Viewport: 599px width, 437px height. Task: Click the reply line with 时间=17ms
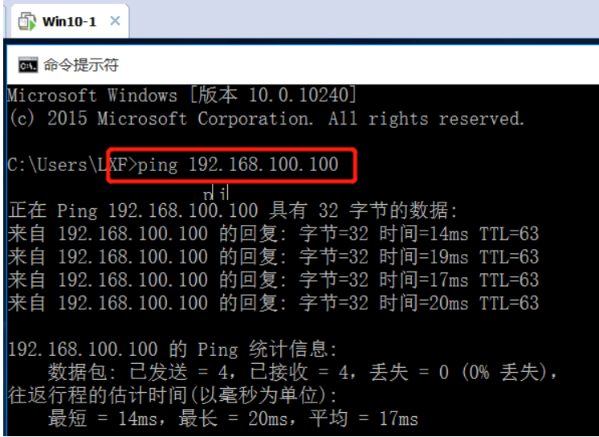(274, 280)
